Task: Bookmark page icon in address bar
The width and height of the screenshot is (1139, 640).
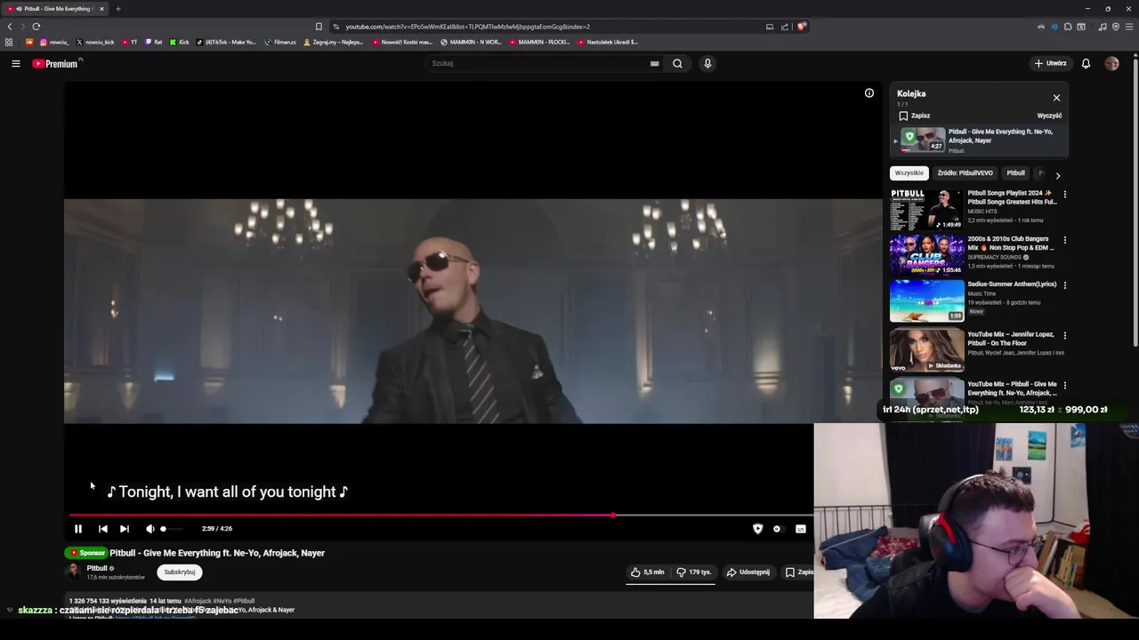Action: click(x=319, y=27)
